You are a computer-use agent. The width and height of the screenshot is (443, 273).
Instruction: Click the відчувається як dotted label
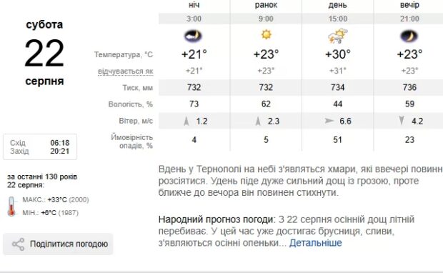click(x=126, y=71)
